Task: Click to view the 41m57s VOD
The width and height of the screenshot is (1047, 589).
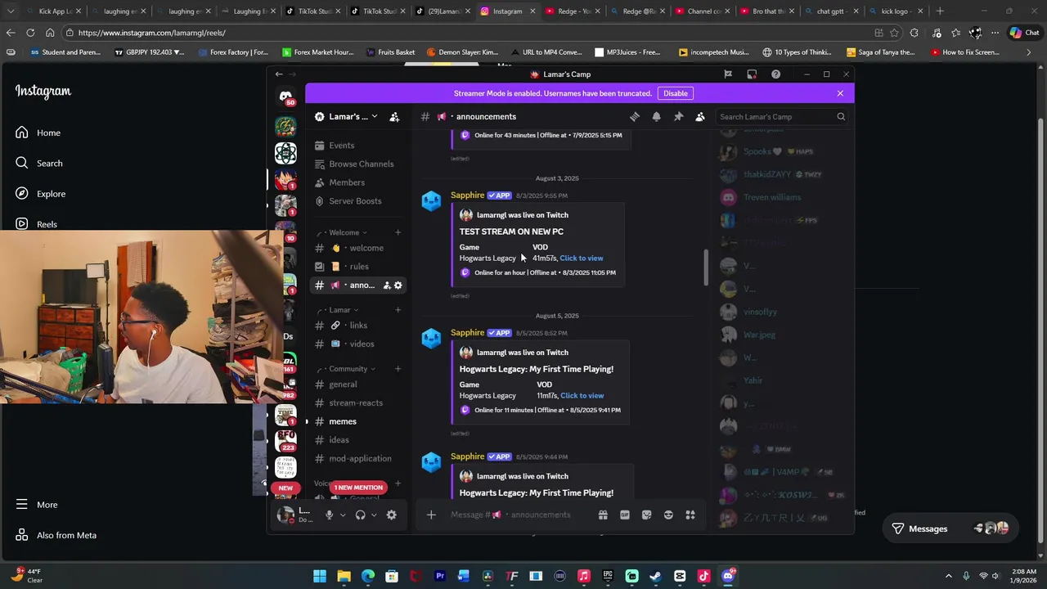Action: click(582, 259)
